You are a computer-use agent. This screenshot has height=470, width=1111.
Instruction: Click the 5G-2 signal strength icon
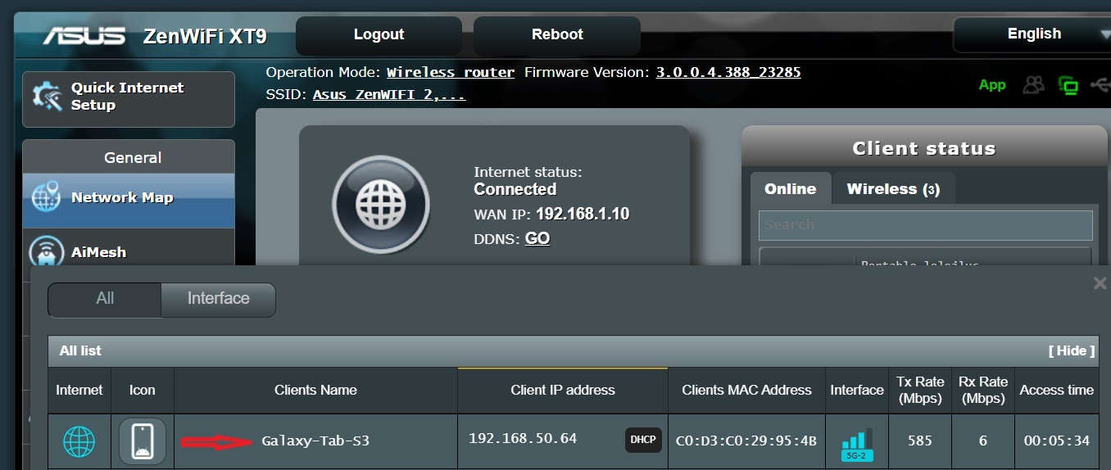857,443
